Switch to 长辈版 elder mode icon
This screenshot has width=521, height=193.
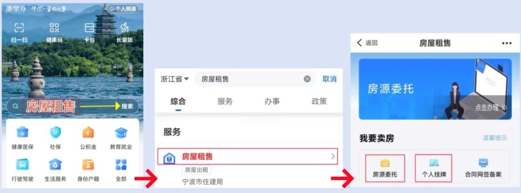[124, 28]
